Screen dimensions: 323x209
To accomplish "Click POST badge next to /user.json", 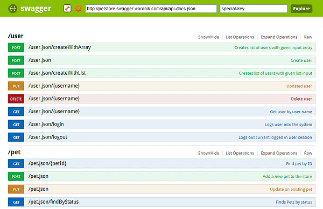I will click(x=16, y=60).
